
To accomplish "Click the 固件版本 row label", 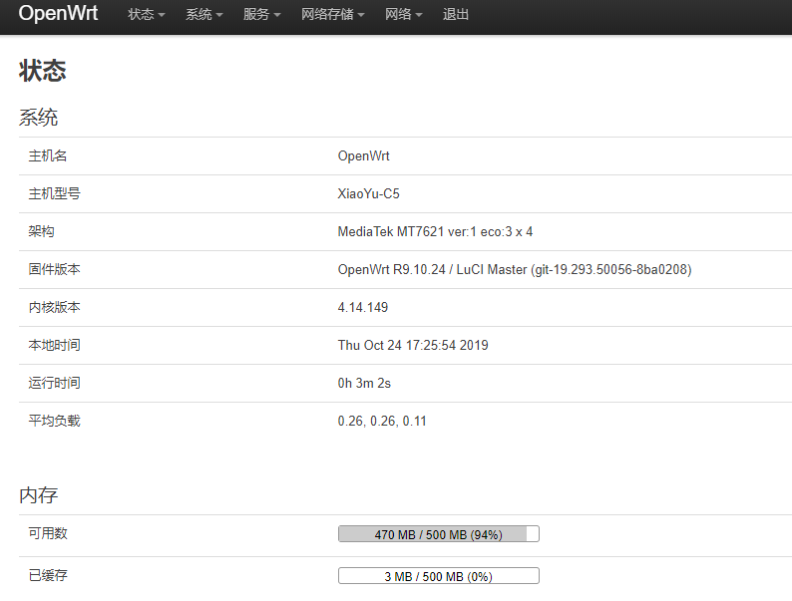I will click(54, 269).
